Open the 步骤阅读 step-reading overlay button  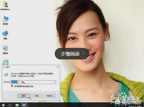(x=72, y=54)
